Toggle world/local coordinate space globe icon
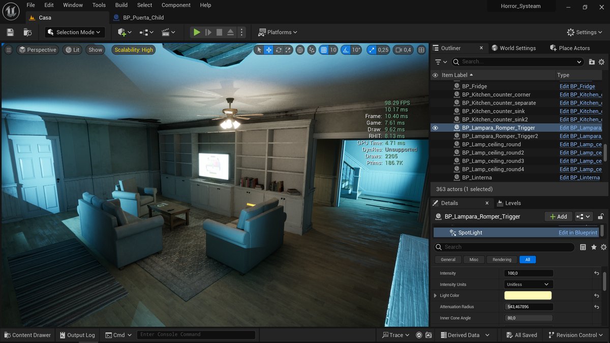Viewport: 610px width, 343px height. 300,50
